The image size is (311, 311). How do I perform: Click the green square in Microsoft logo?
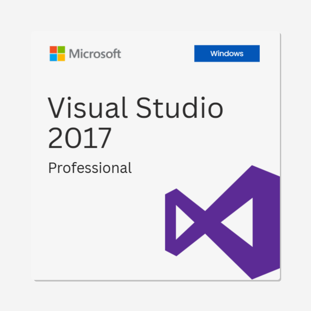pos(62,49)
